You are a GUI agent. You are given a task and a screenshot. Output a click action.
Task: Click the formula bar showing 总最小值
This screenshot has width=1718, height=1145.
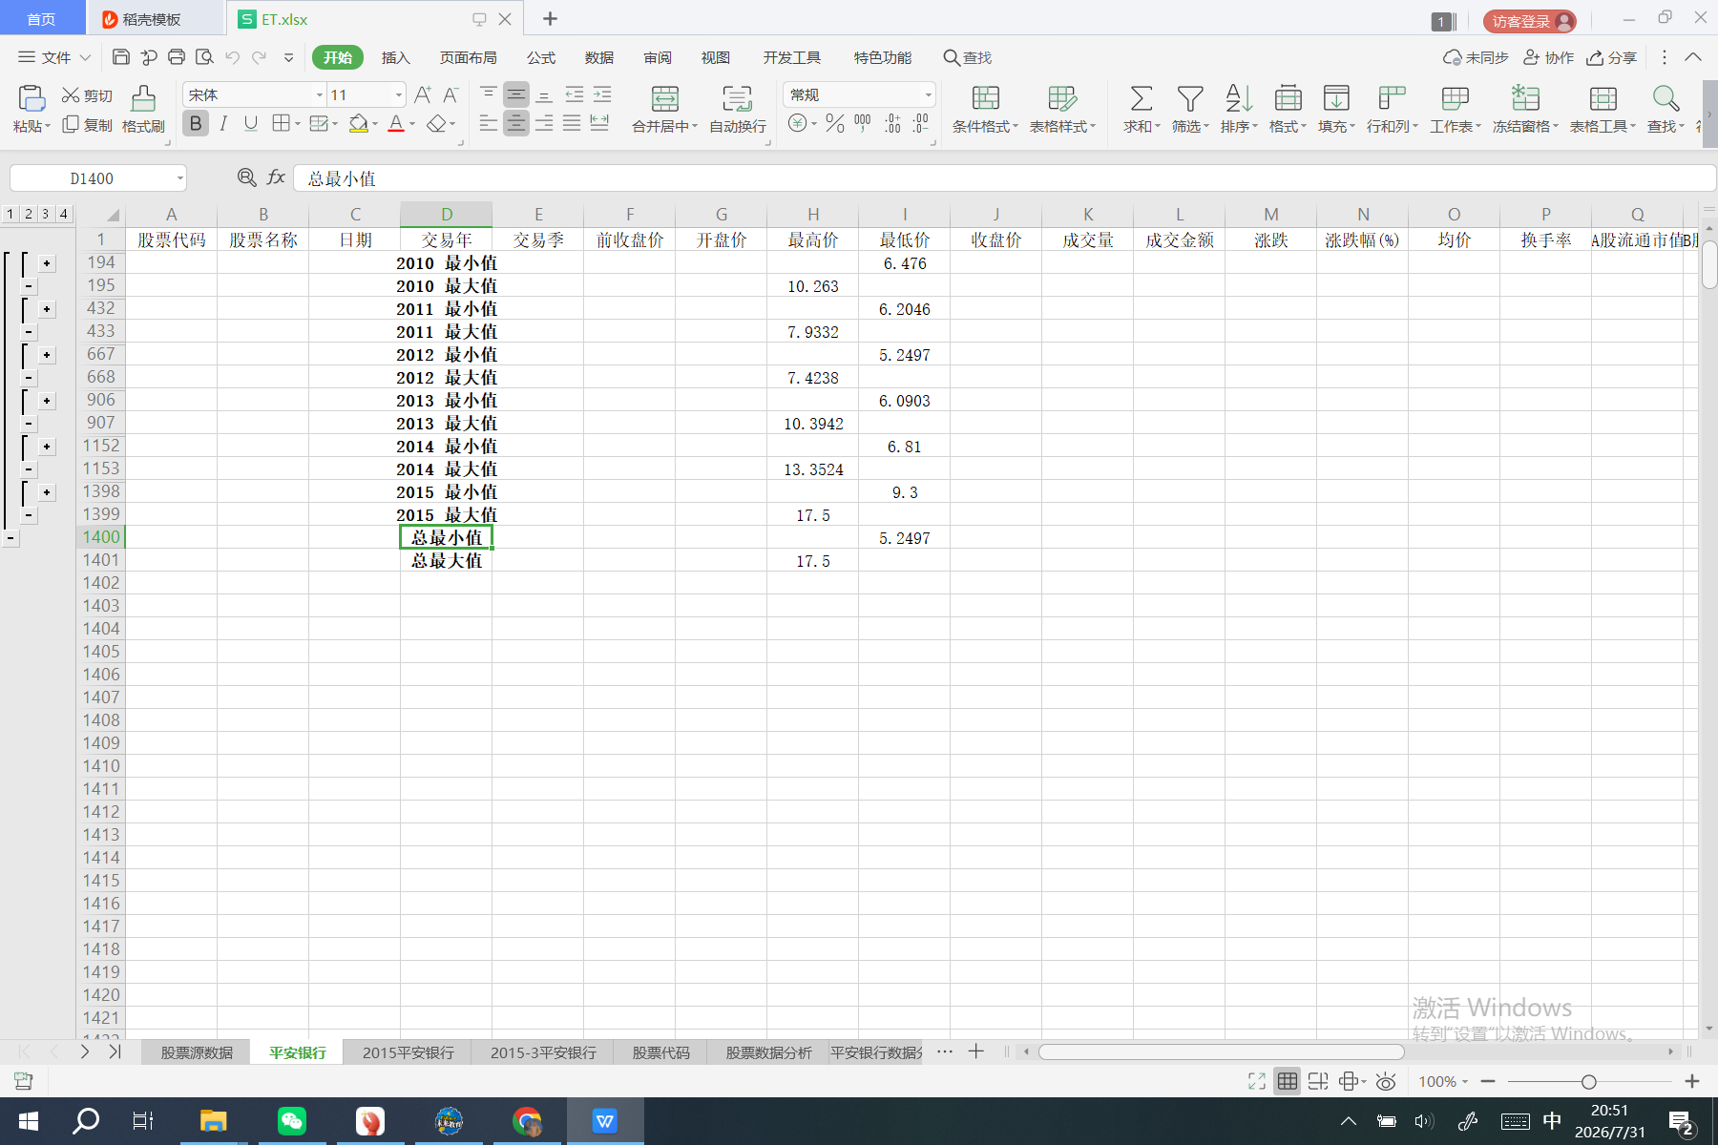1004,178
